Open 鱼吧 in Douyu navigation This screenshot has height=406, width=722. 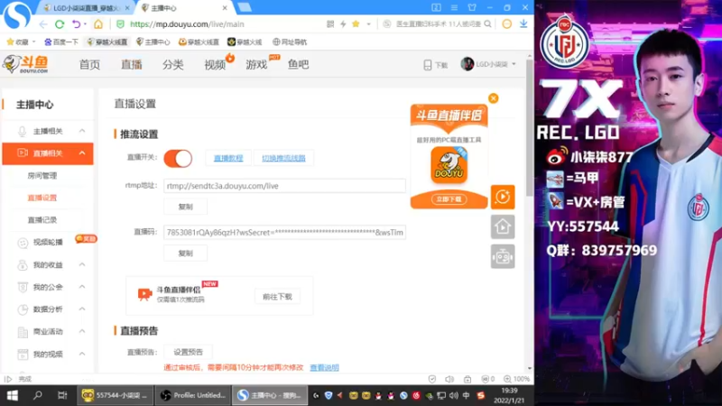pos(299,64)
